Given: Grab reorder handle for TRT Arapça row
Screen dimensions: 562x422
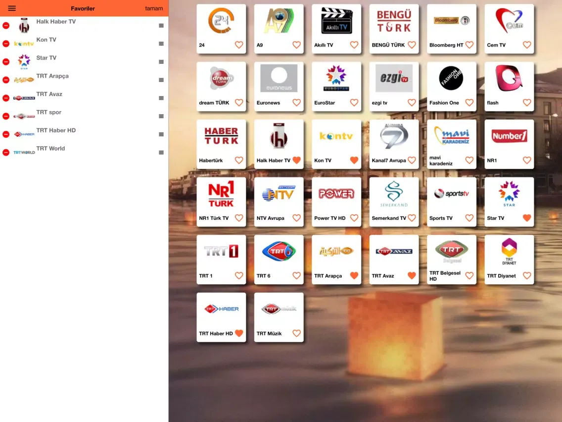Looking at the screenshot, I should click(x=161, y=80).
